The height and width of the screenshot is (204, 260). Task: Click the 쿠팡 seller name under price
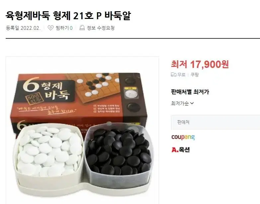[x=195, y=75]
